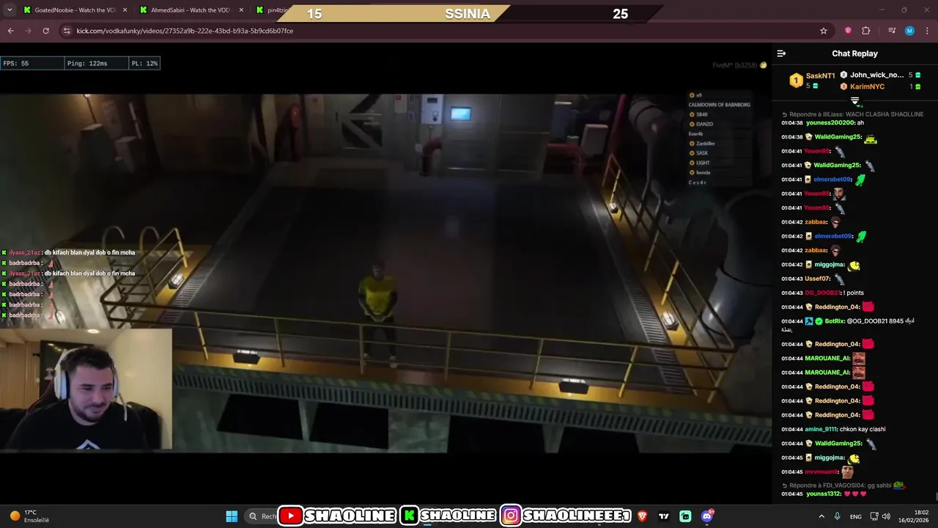Click the streamer webcam overlay
Image resolution: width=938 pixels, height=528 pixels.
click(86, 389)
